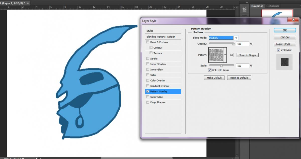Toggle the Link with Layer checkbox
The height and width of the screenshot is (159, 301).
[210, 70]
